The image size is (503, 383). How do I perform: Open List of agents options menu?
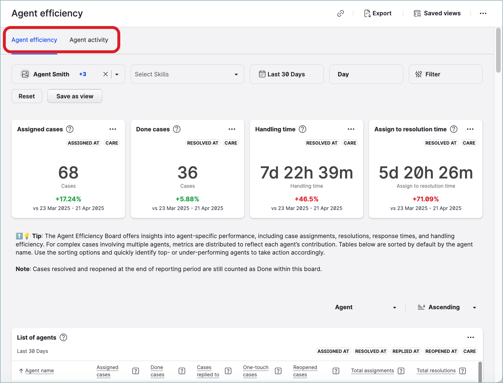tap(471, 337)
